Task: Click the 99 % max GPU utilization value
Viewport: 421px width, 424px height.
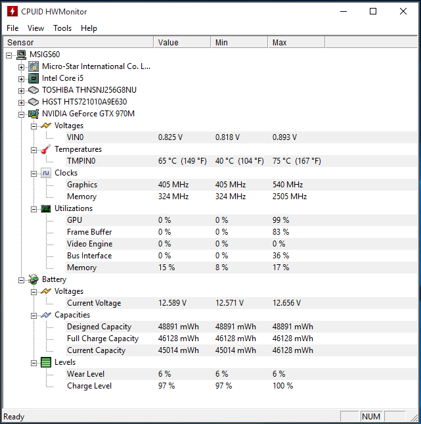Action: coord(280,220)
